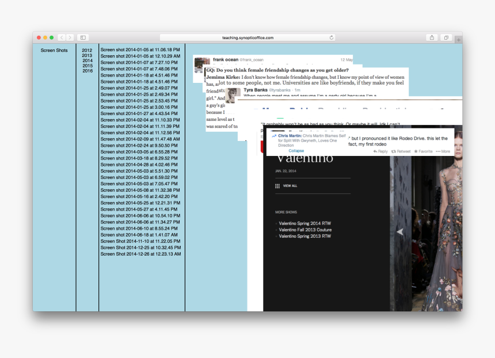The width and height of the screenshot is (495, 358).
Task: Select the Screen Shot 2014-12-26 entry
Action: (x=141, y=253)
